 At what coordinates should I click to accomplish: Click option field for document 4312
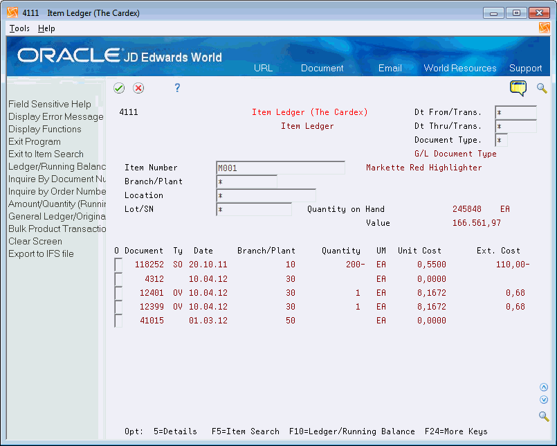[118, 279]
